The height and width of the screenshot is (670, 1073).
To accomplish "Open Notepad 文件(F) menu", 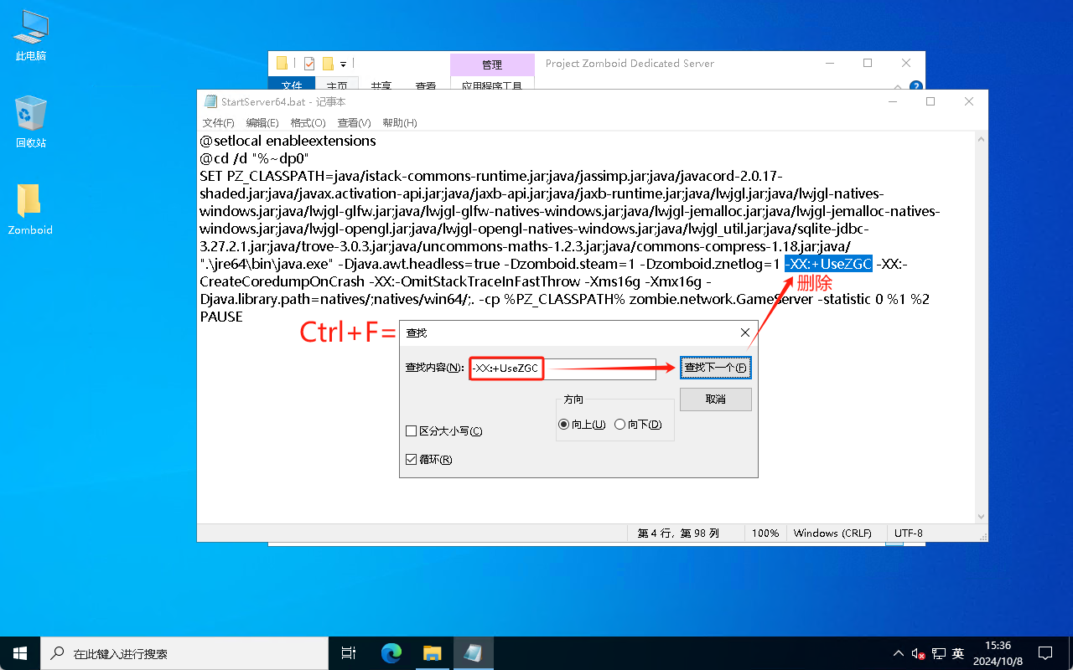I will [218, 123].
